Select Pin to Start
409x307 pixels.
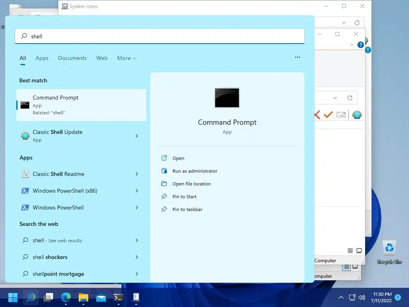pyautogui.click(x=185, y=197)
